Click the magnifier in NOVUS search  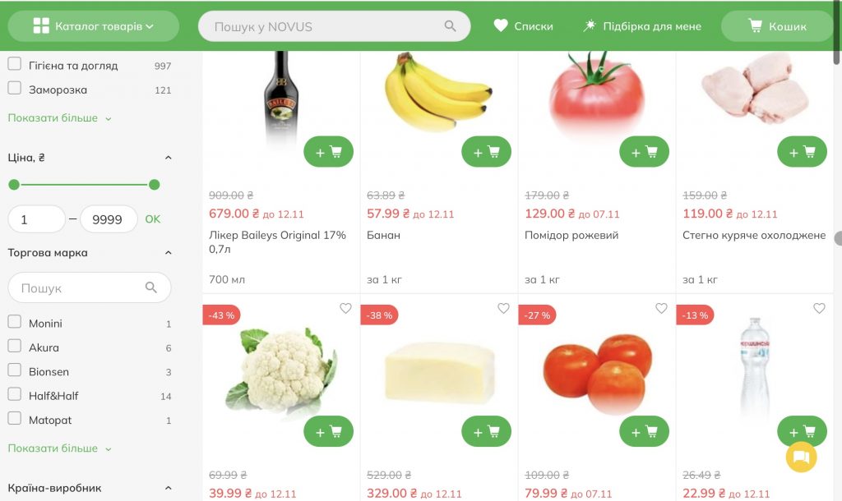(x=450, y=25)
